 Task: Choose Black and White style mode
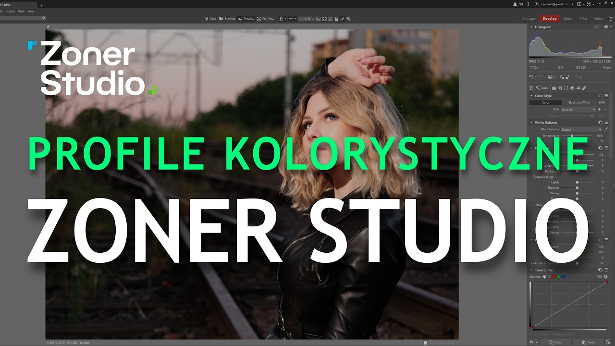click(579, 102)
